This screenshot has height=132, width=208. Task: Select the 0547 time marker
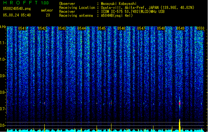tap(141, 28)
